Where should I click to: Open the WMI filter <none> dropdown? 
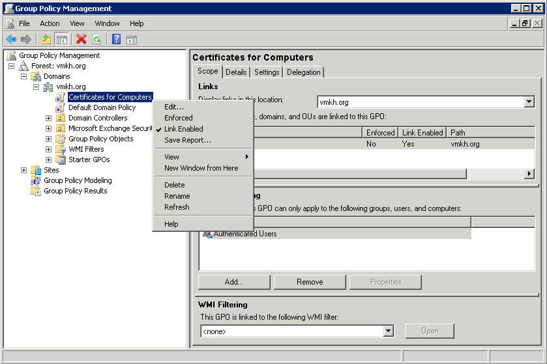tap(389, 331)
